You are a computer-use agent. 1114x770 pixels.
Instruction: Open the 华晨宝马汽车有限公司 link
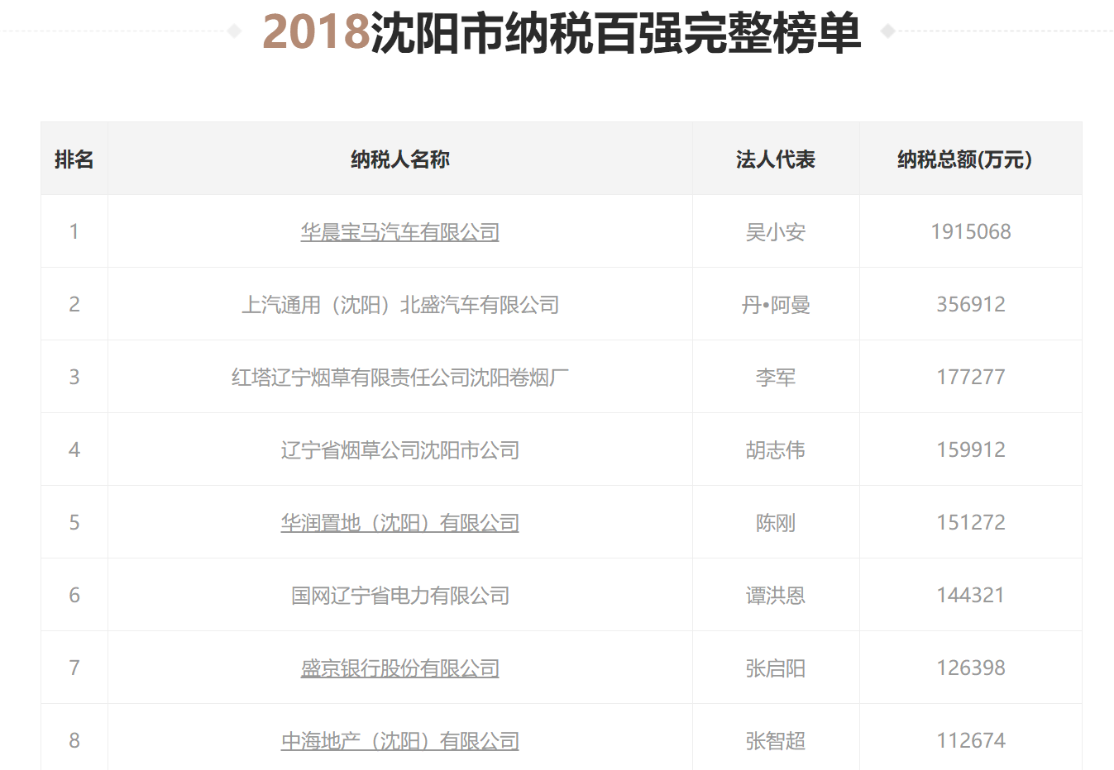click(x=399, y=232)
